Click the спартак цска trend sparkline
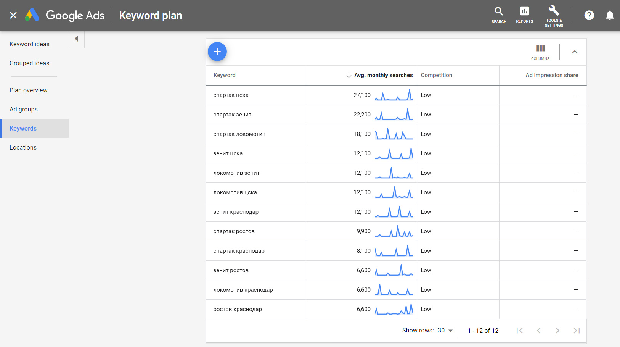Image resolution: width=620 pixels, height=347 pixels. [x=394, y=95]
